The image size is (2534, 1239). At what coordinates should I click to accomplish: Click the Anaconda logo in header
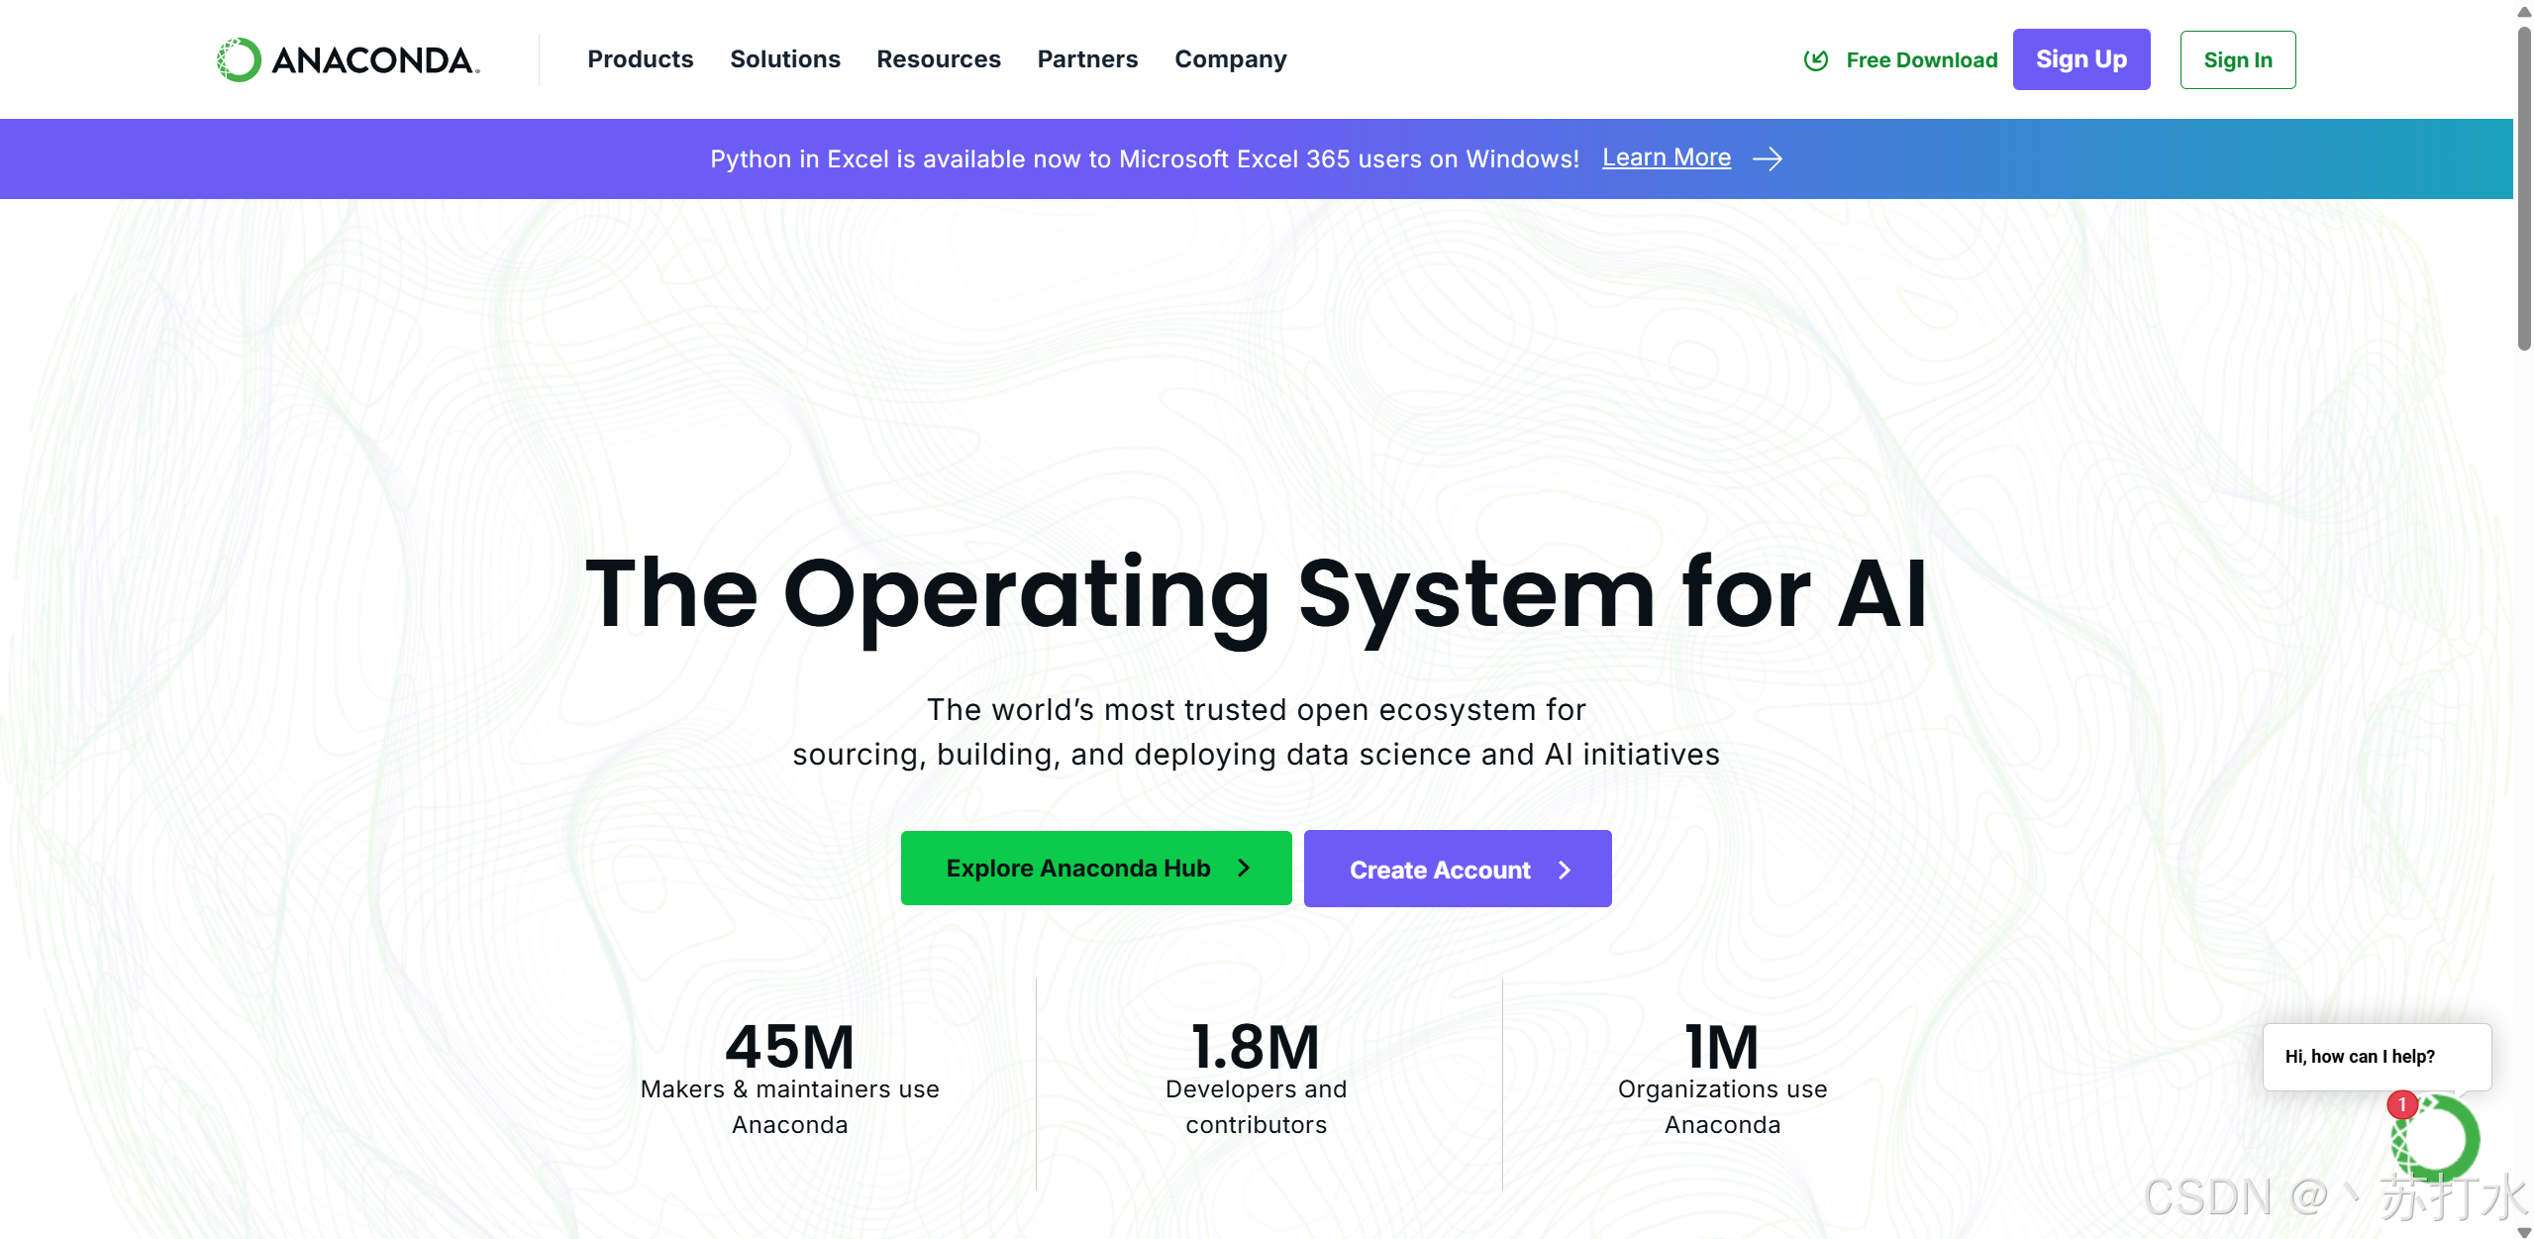(x=348, y=59)
